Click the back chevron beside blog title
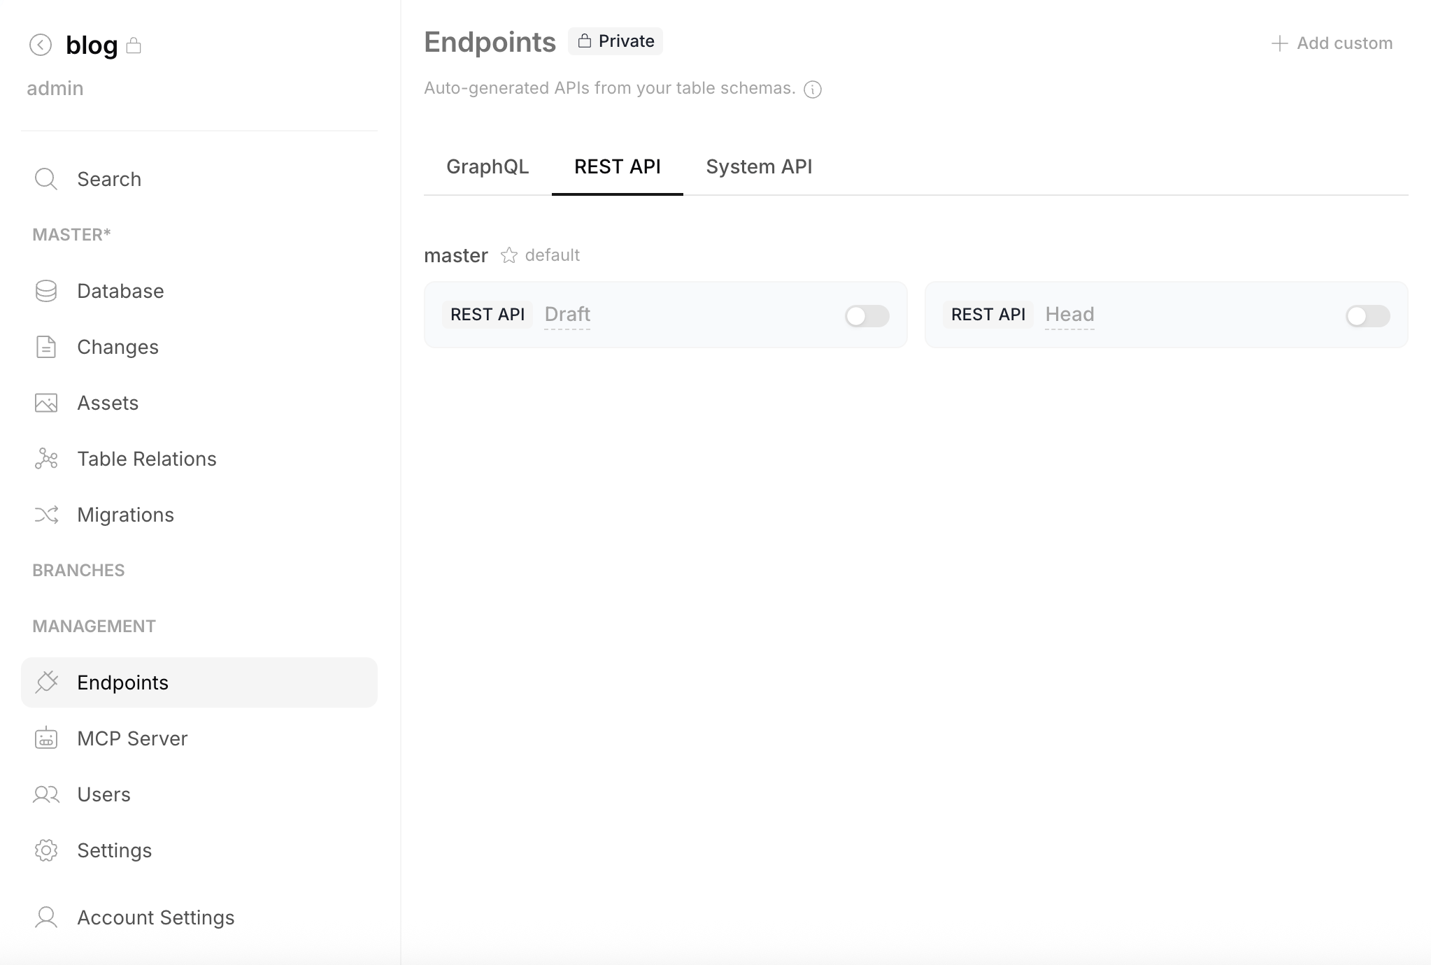Viewport: 1431px width, 965px height. tap(41, 45)
